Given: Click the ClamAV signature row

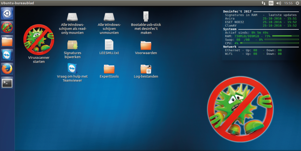Looking at the screenshot, I should pos(261,26).
